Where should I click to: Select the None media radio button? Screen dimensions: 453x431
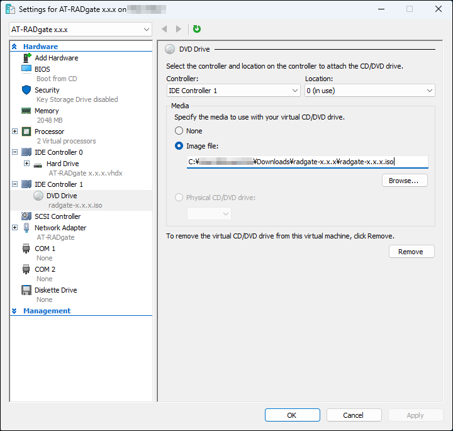click(x=179, y=131)
